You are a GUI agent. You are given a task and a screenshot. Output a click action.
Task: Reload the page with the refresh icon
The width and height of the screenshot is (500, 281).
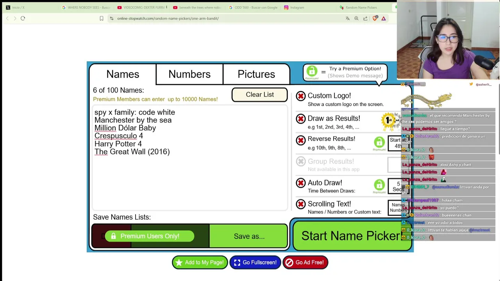click(23, 18)
